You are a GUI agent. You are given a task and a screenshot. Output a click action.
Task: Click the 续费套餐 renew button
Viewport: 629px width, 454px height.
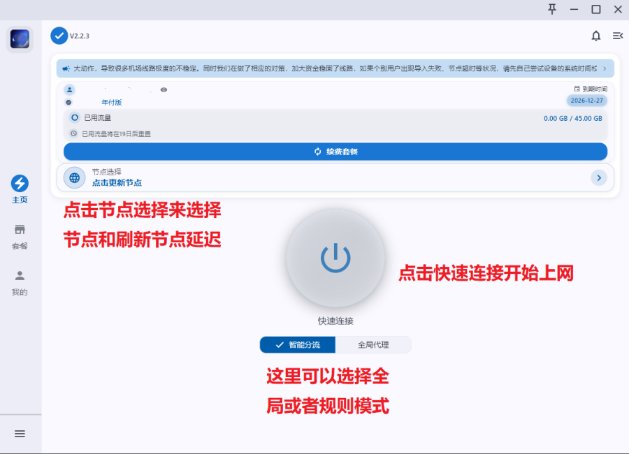click(335, 152)
